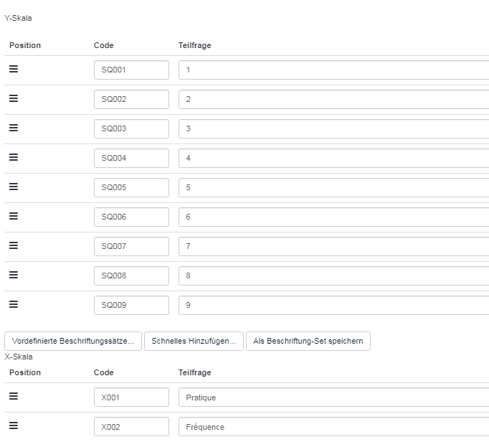Click the reorder handle beside SQ003
The height and width of the screenshot is (447, 489).
click(14, 128)
